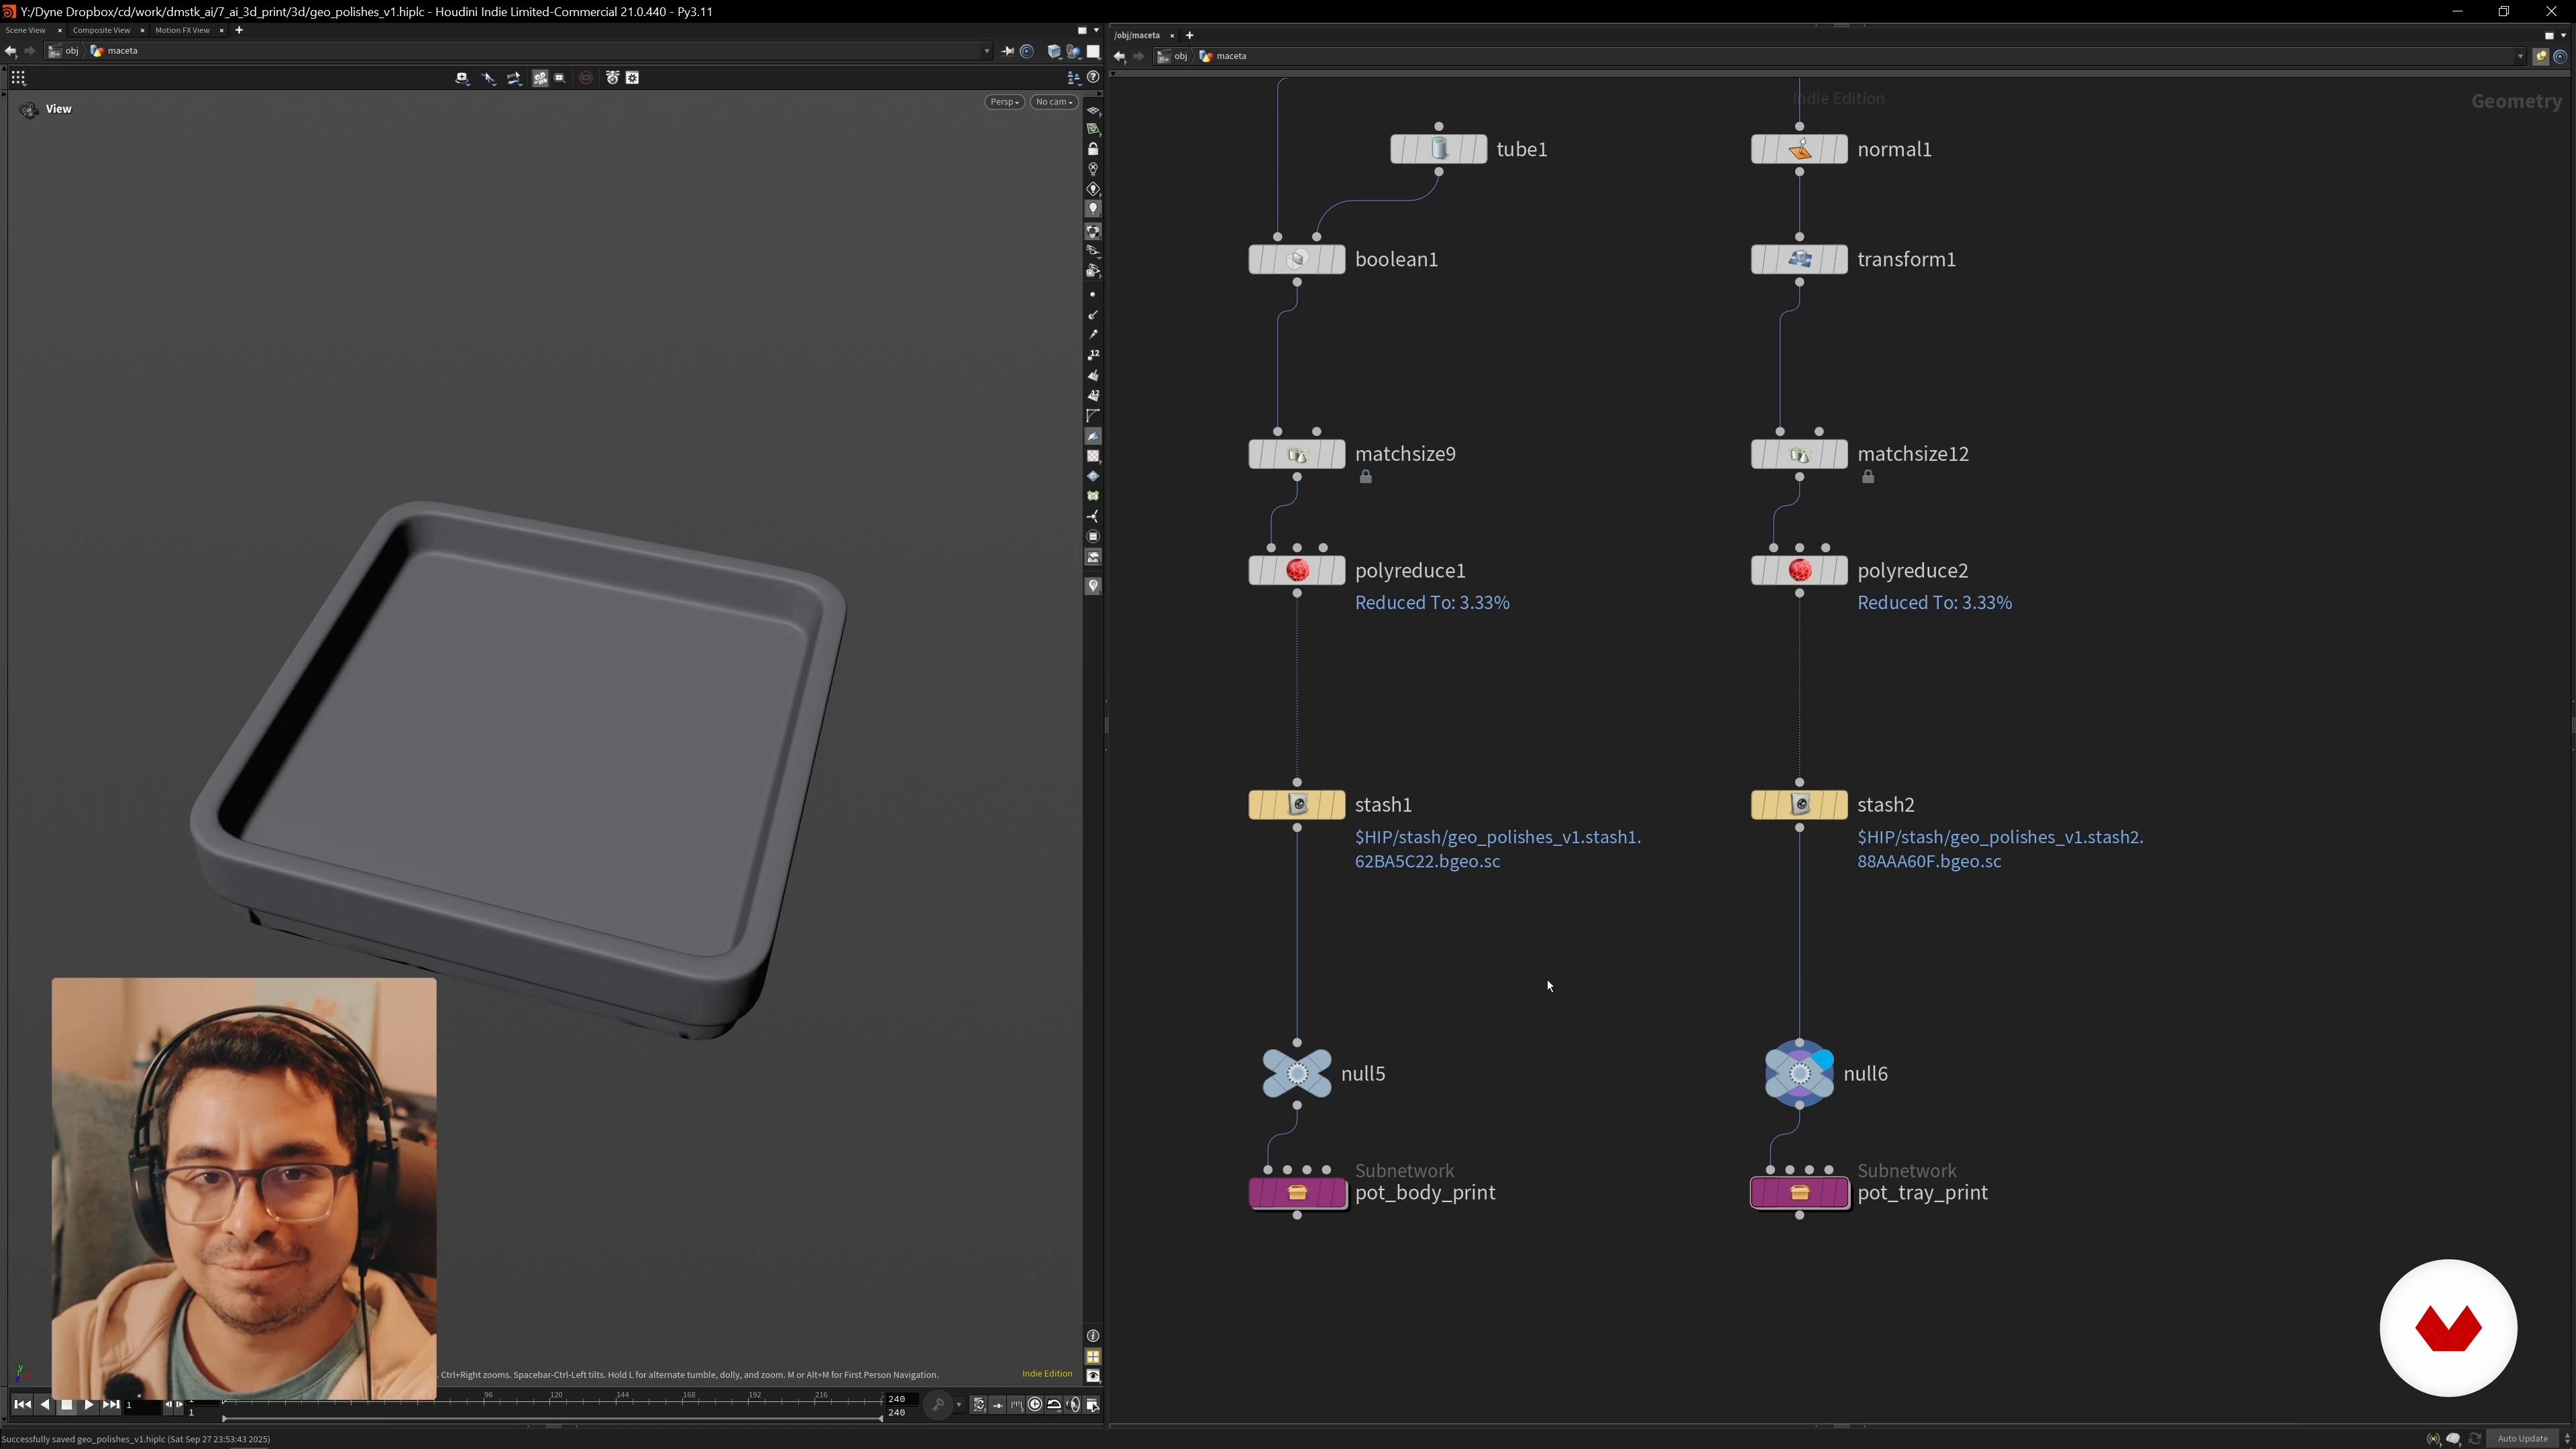The height and width of the screenshot is (1449, 2576).
Task: Click the Auto Update button
Action: tap(2522, 1438)
